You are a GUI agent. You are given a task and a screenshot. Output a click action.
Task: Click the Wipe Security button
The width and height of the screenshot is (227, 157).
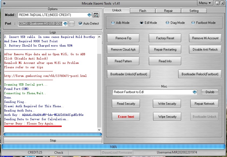[x=167, y=116]
